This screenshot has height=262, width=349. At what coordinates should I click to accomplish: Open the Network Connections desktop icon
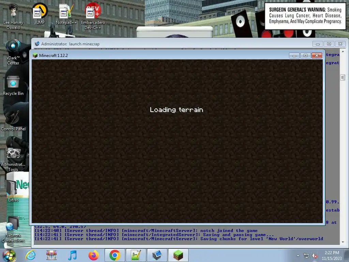(13, 230)
